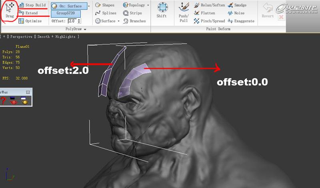
Task: Open the On: Surface dropdown arrow
Action: point(89,6)
